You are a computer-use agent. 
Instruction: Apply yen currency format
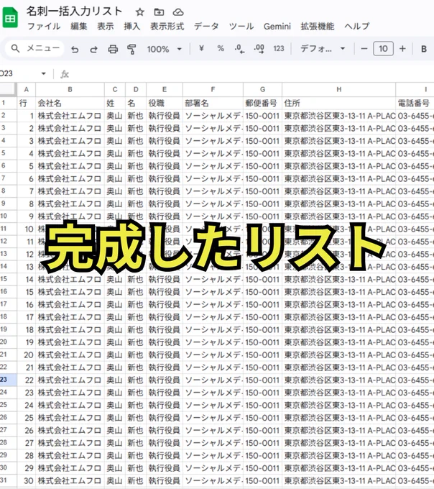201,48
